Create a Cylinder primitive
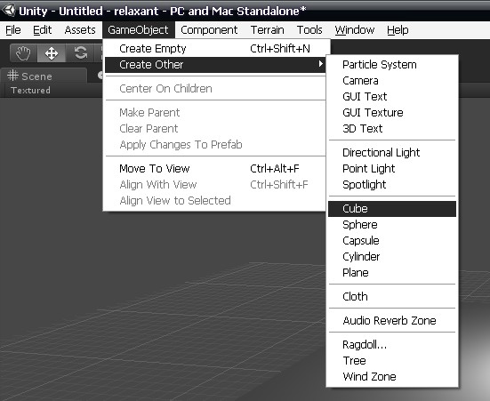490x401 pixels. [x=392, y=257]
